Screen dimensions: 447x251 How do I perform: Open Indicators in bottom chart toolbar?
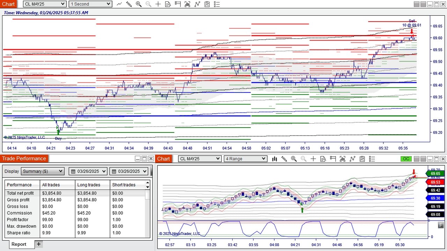pyautogui.click(x=352, y=159)
